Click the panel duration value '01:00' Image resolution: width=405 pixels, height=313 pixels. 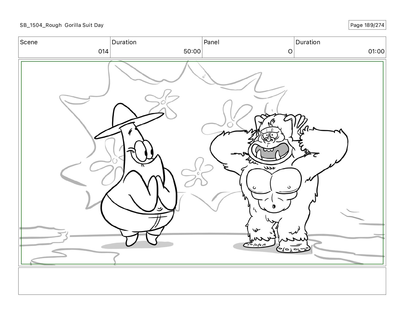(376, 51)
